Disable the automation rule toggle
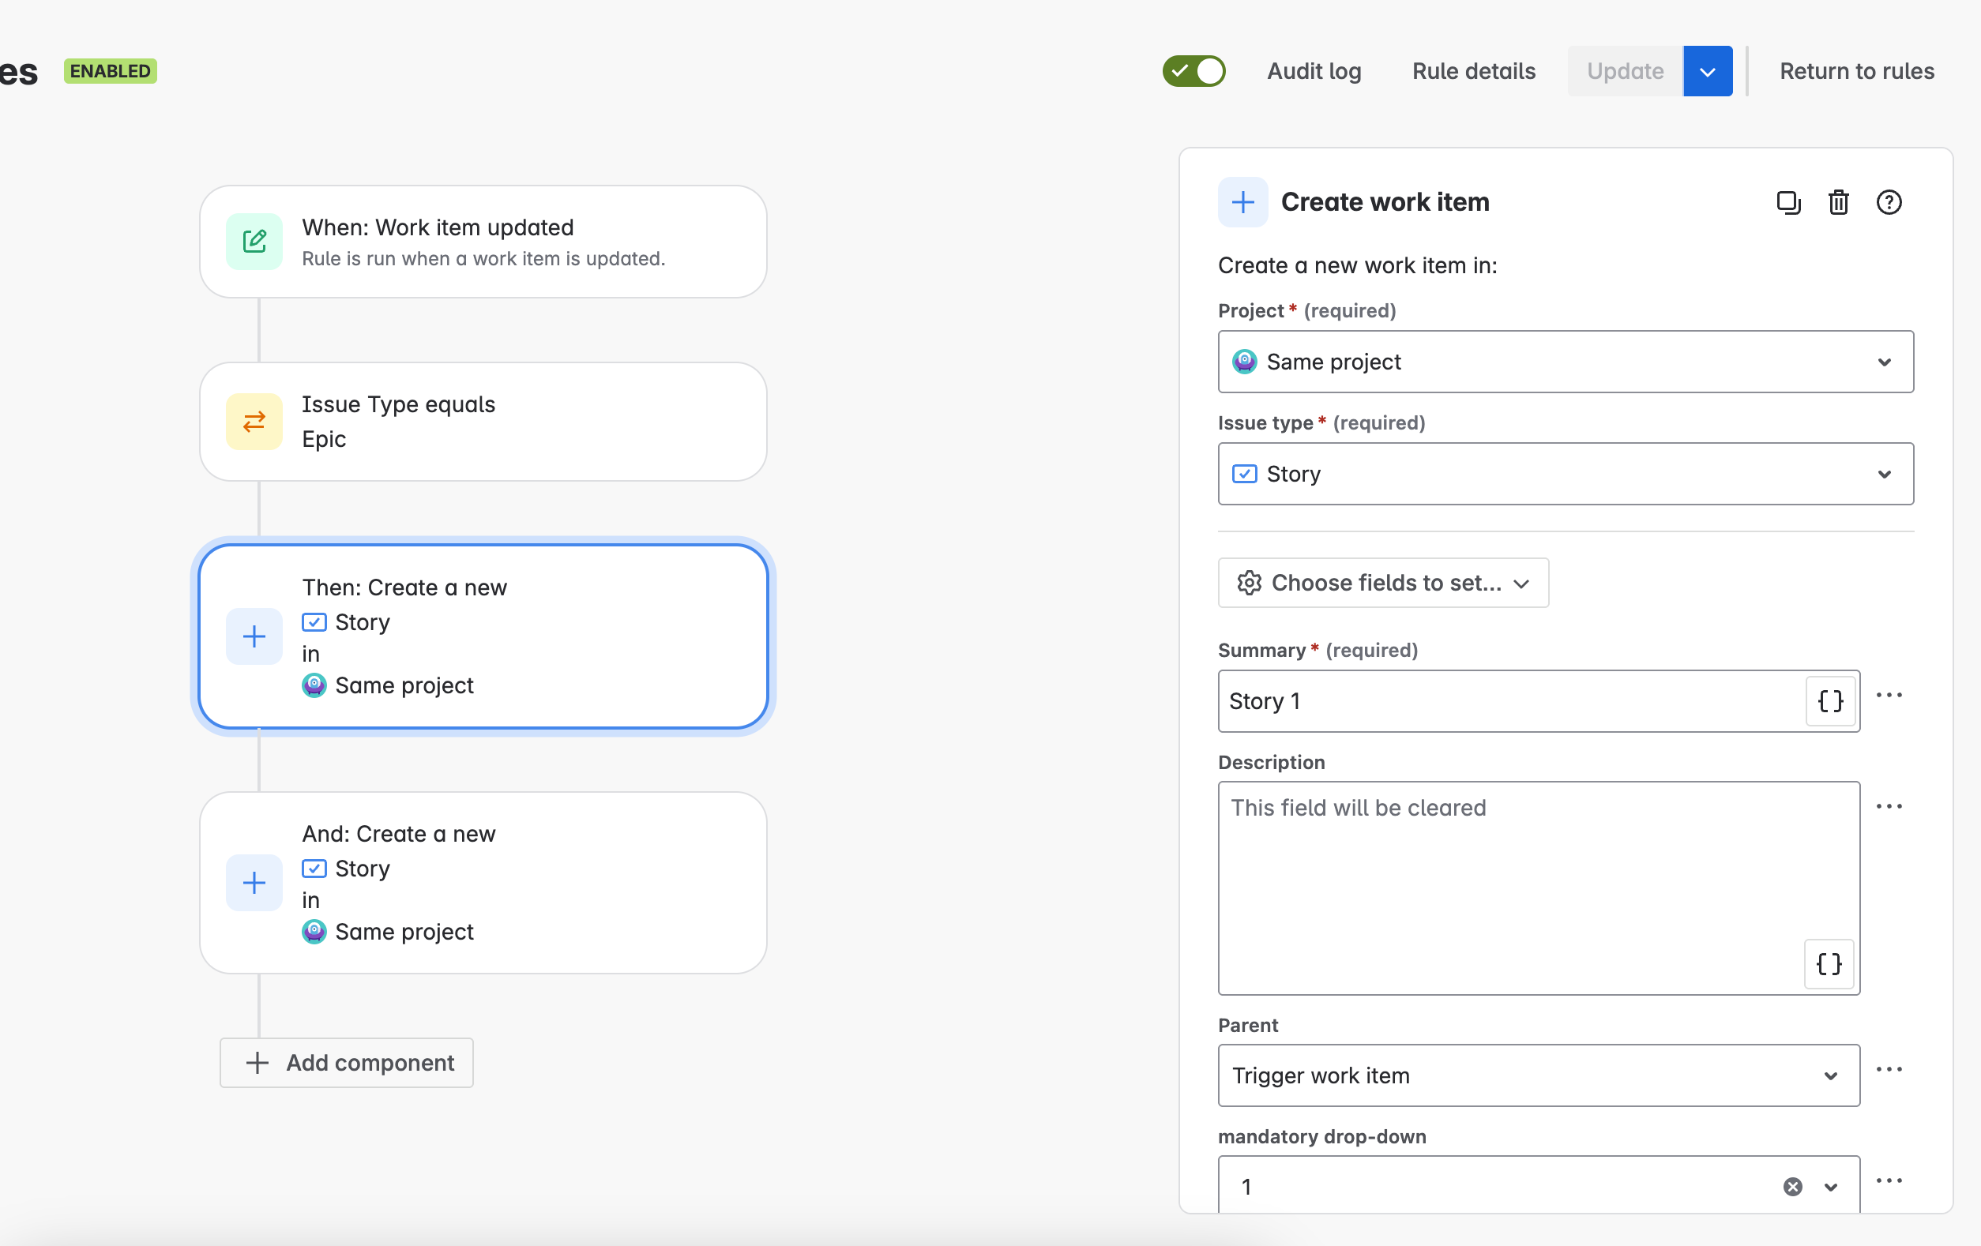This screenshot has height=1246, width=1981. point(1193,71)
